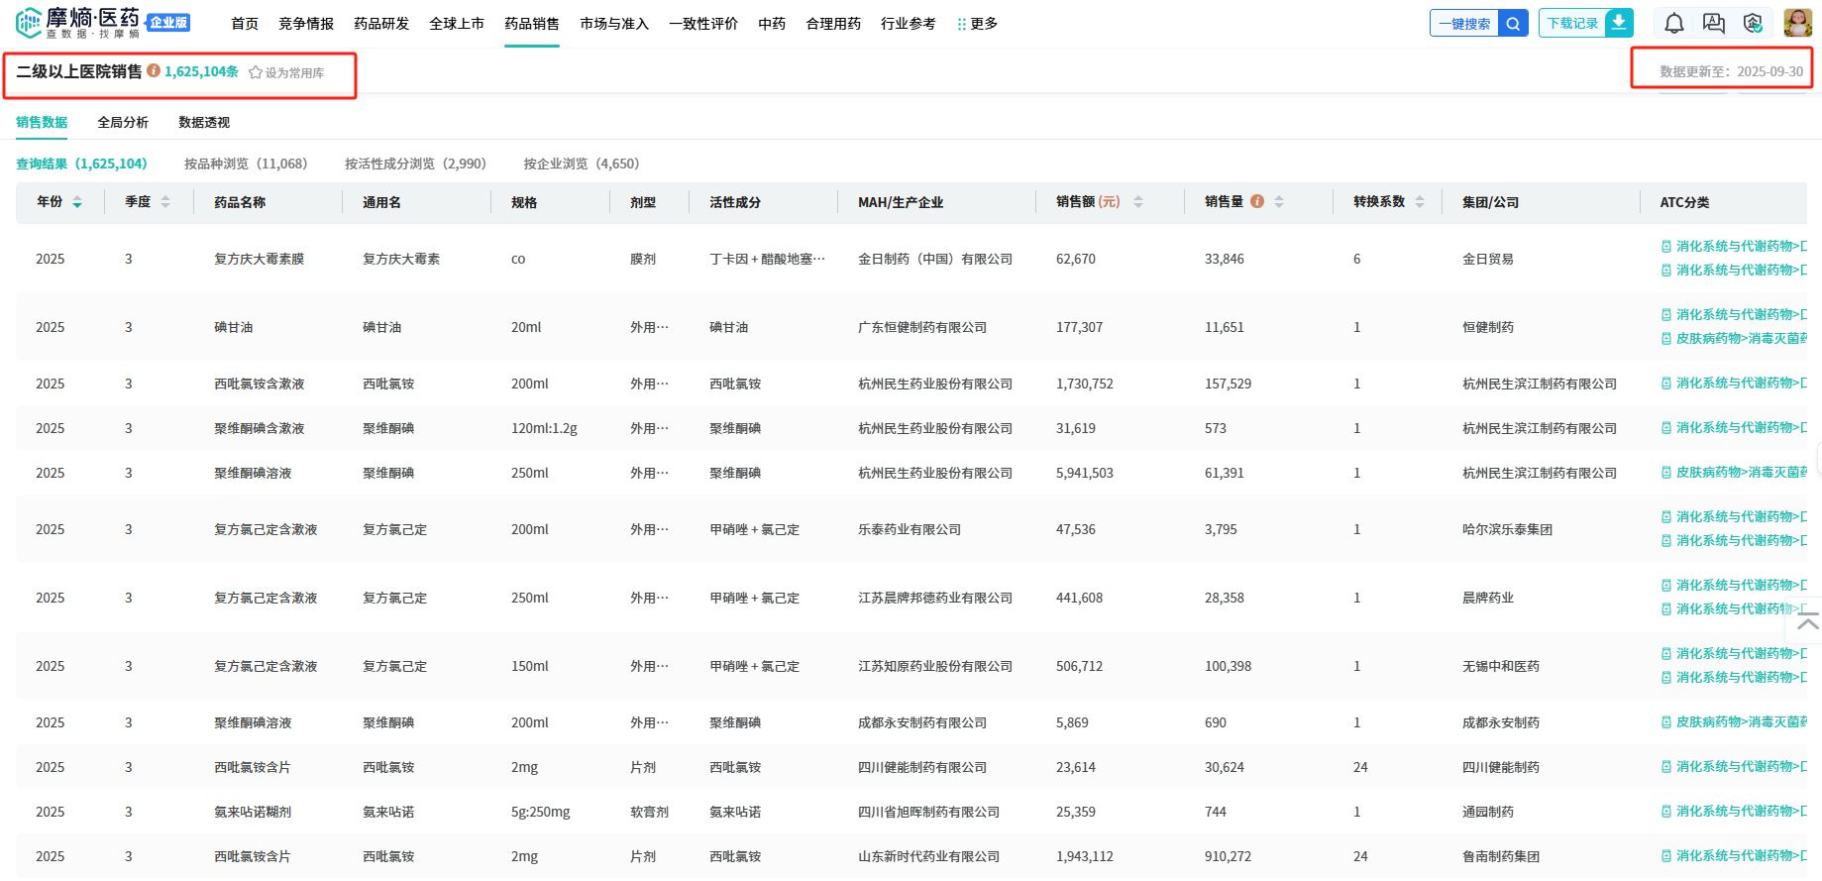Click the download records arrow icon

[1619, 23]
